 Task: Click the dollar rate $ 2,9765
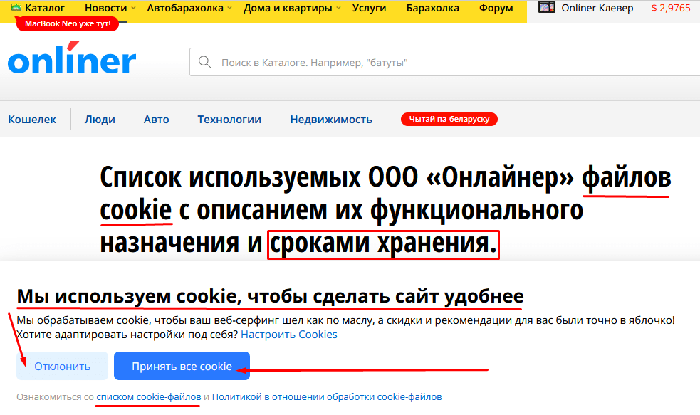pos(670,9)
